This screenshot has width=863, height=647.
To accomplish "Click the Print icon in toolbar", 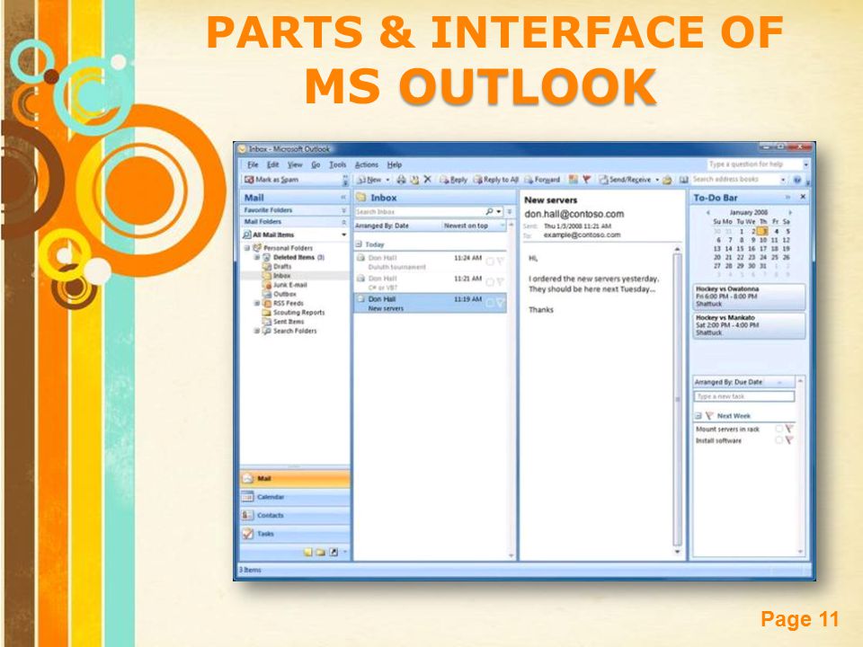I will [401, 180].
